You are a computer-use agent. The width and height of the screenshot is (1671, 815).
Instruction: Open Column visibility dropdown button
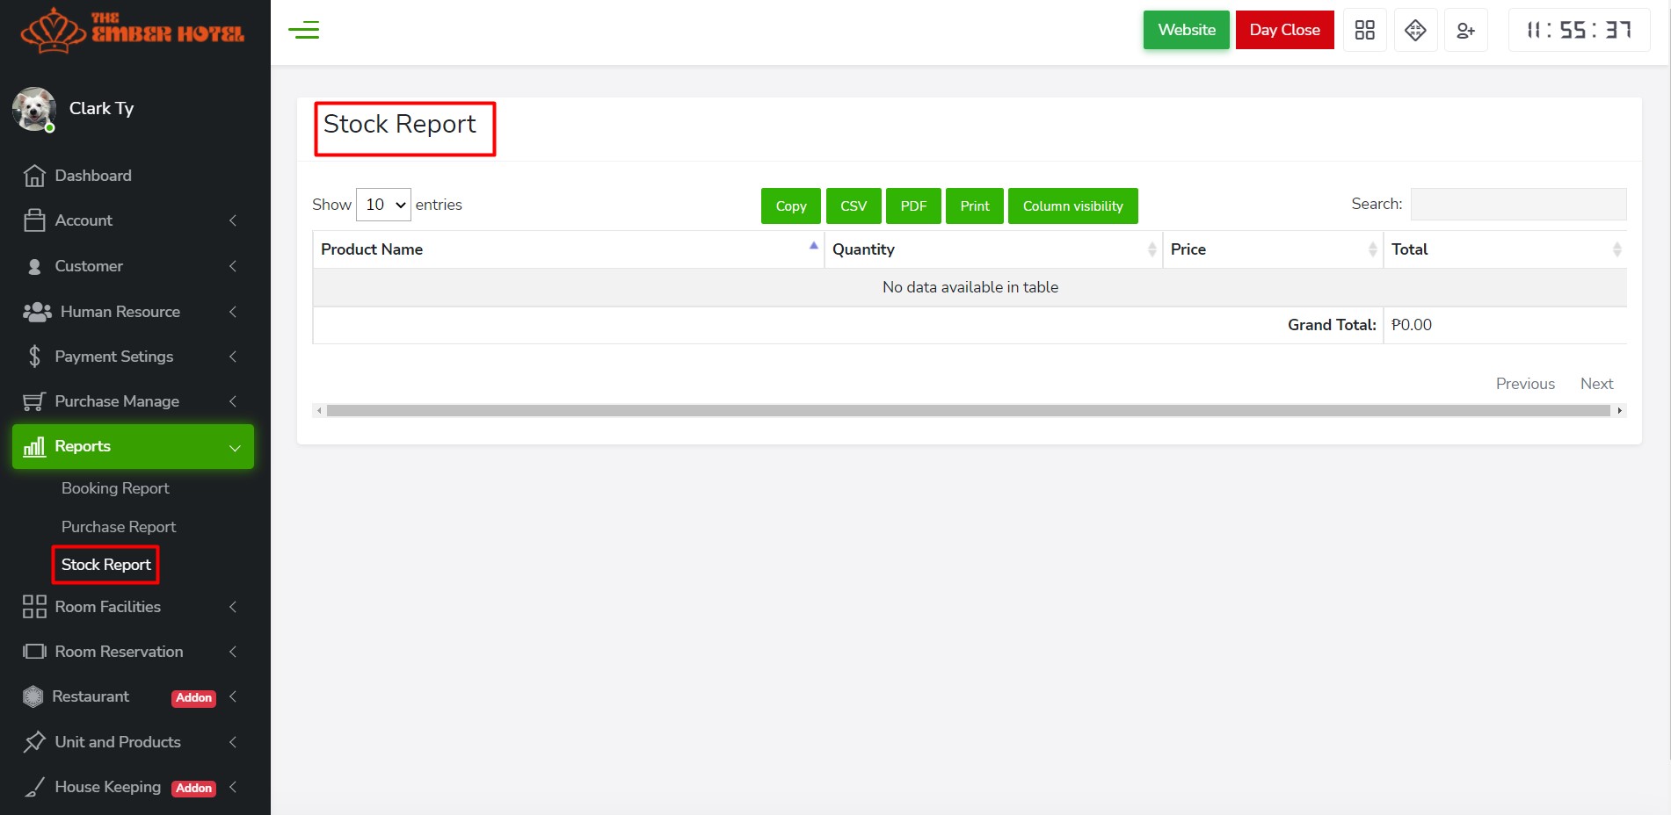pos(1072,206)
